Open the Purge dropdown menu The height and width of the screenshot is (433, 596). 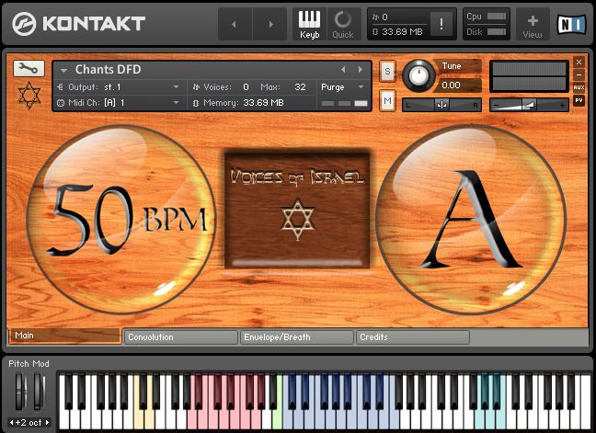click(343, 86)
